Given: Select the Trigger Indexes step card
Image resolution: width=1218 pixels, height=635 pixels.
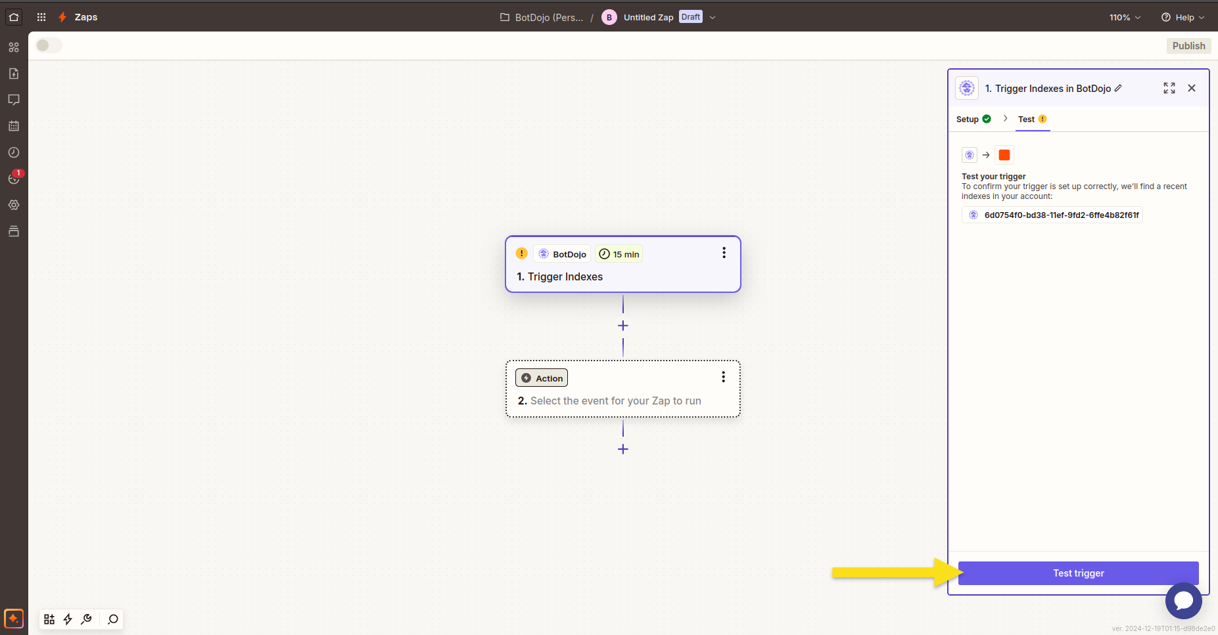Looking at the screenshot, I should (x=623, y=264).
